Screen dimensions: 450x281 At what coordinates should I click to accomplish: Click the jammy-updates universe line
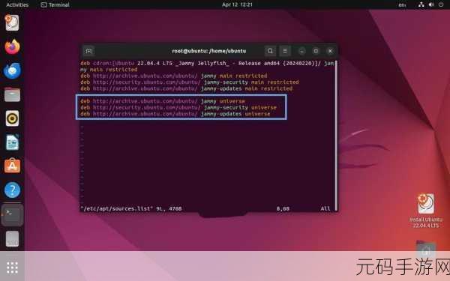tap(175, 114)
